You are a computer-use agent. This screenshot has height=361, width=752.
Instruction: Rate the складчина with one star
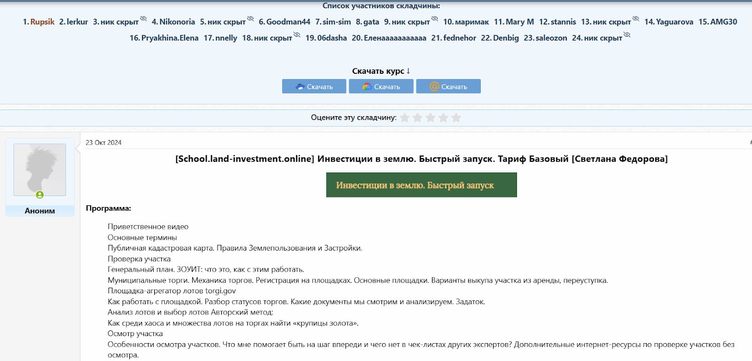(405, 118)
